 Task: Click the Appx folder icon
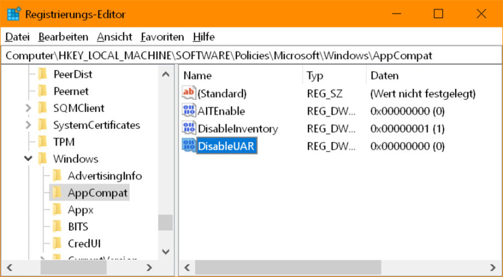[x=57, y=210]
